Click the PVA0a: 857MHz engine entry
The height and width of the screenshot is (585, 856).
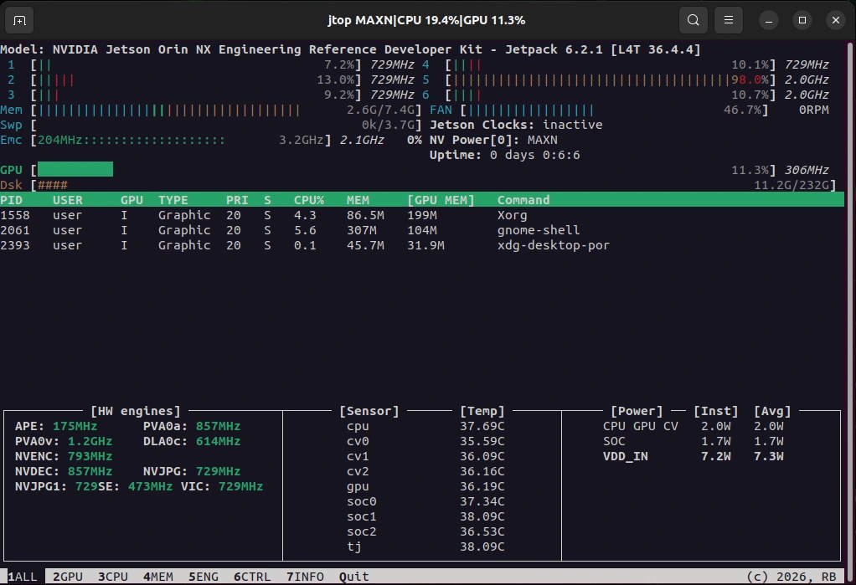pos(192,426)
